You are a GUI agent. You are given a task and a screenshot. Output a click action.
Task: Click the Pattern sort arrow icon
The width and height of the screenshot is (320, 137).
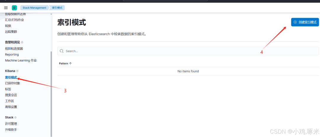(71, 63)
